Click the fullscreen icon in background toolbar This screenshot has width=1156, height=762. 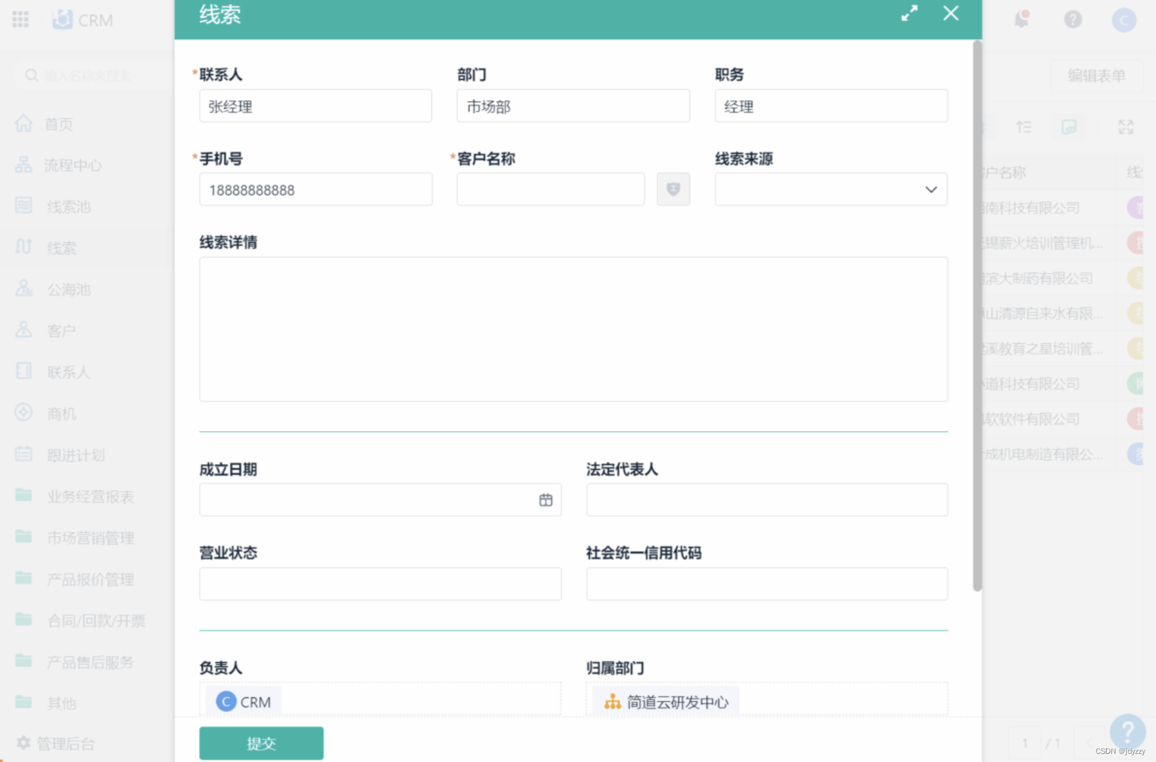[x=1126, y=127]
